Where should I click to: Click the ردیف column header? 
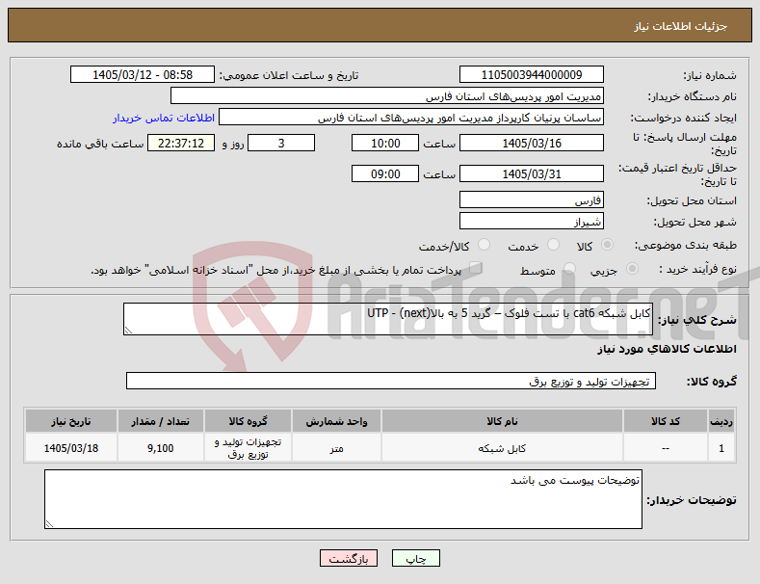click(721, 421)
